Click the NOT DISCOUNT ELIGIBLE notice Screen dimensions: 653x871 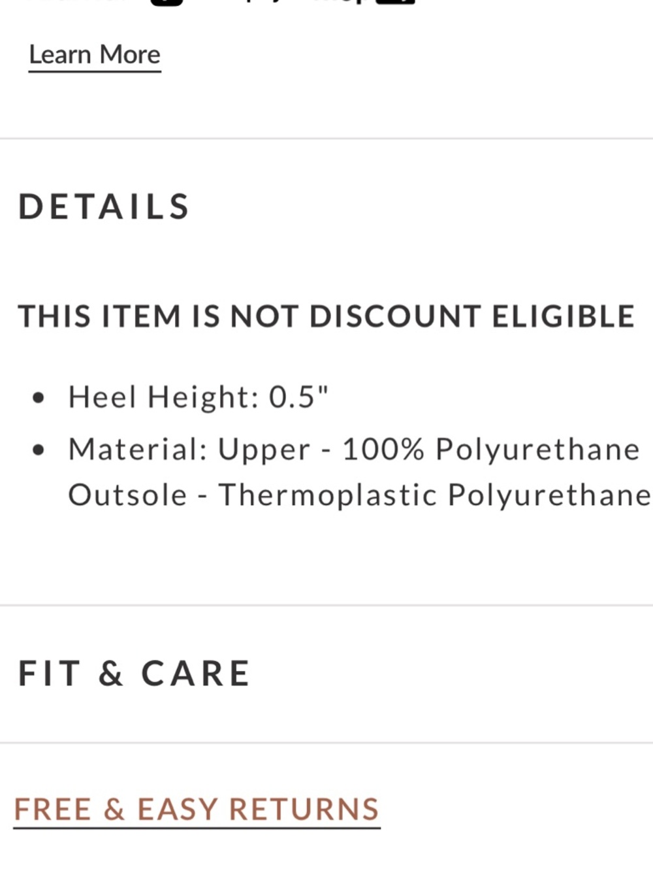(326, 316)
